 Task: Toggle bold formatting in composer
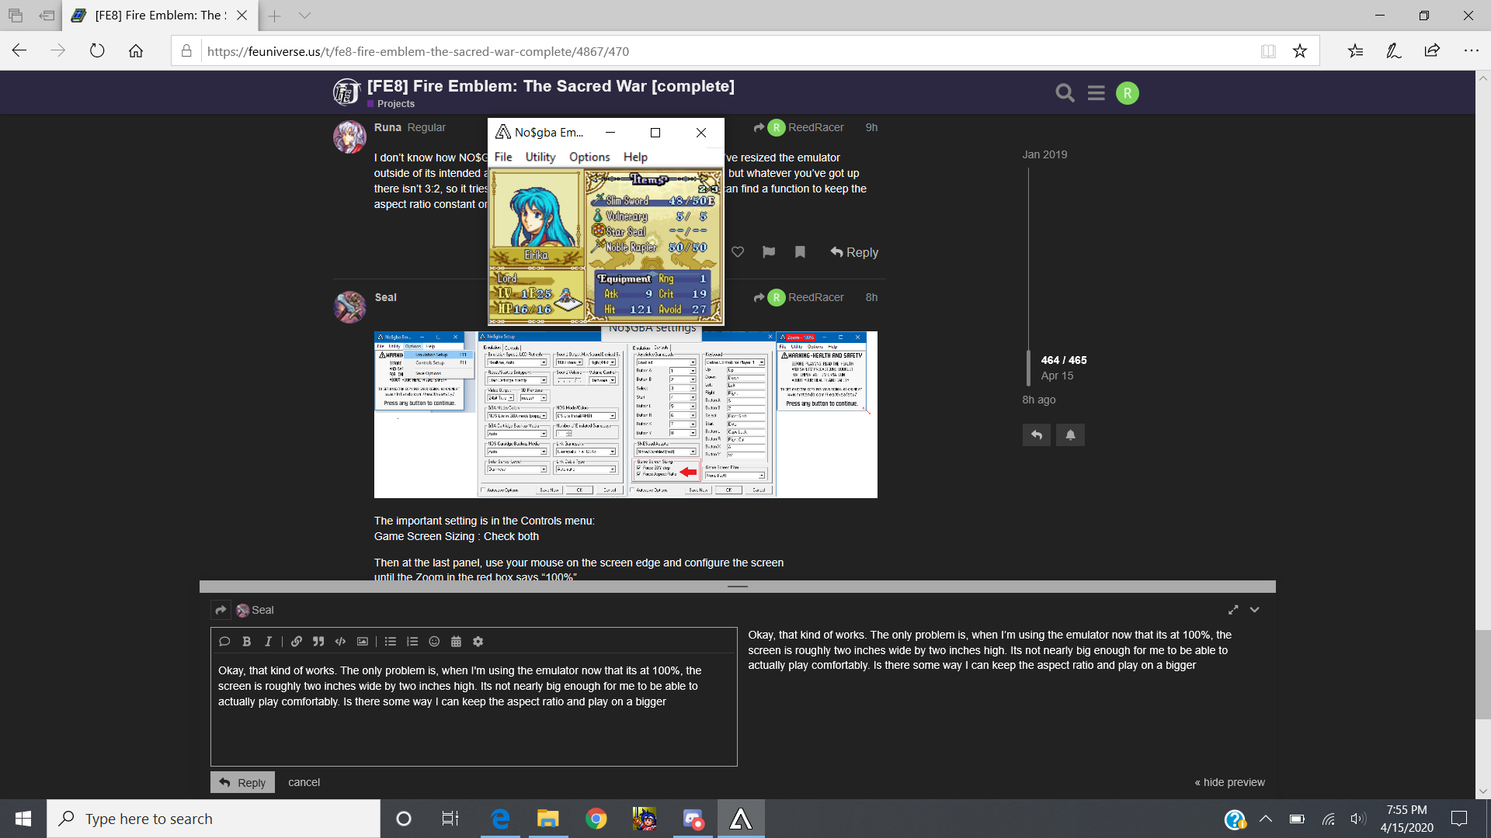246,642
